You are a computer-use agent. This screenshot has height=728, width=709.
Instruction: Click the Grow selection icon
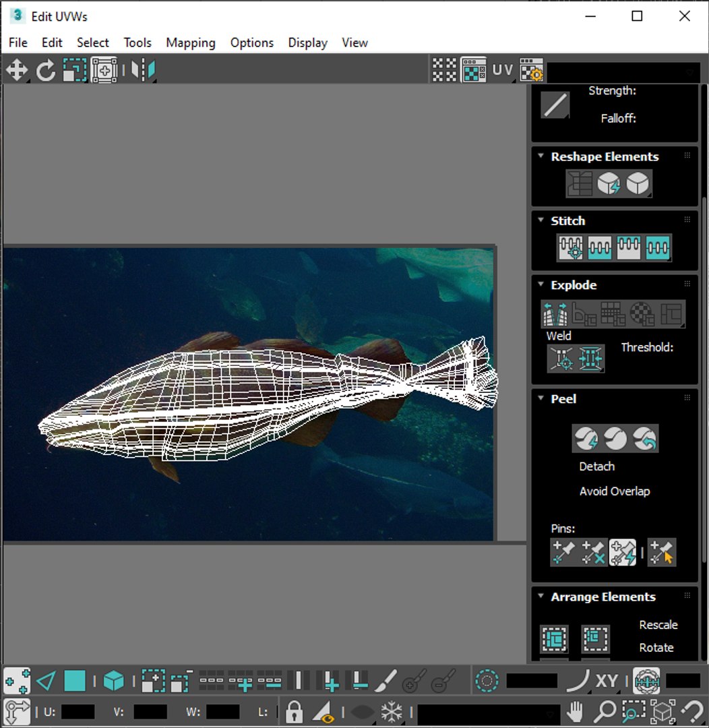coord(153,681)
